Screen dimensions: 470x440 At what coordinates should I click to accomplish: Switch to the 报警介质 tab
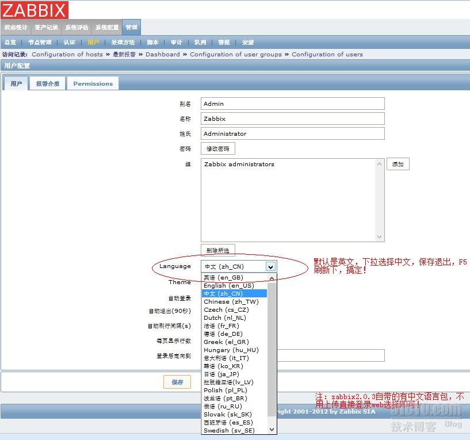[48, 83]
